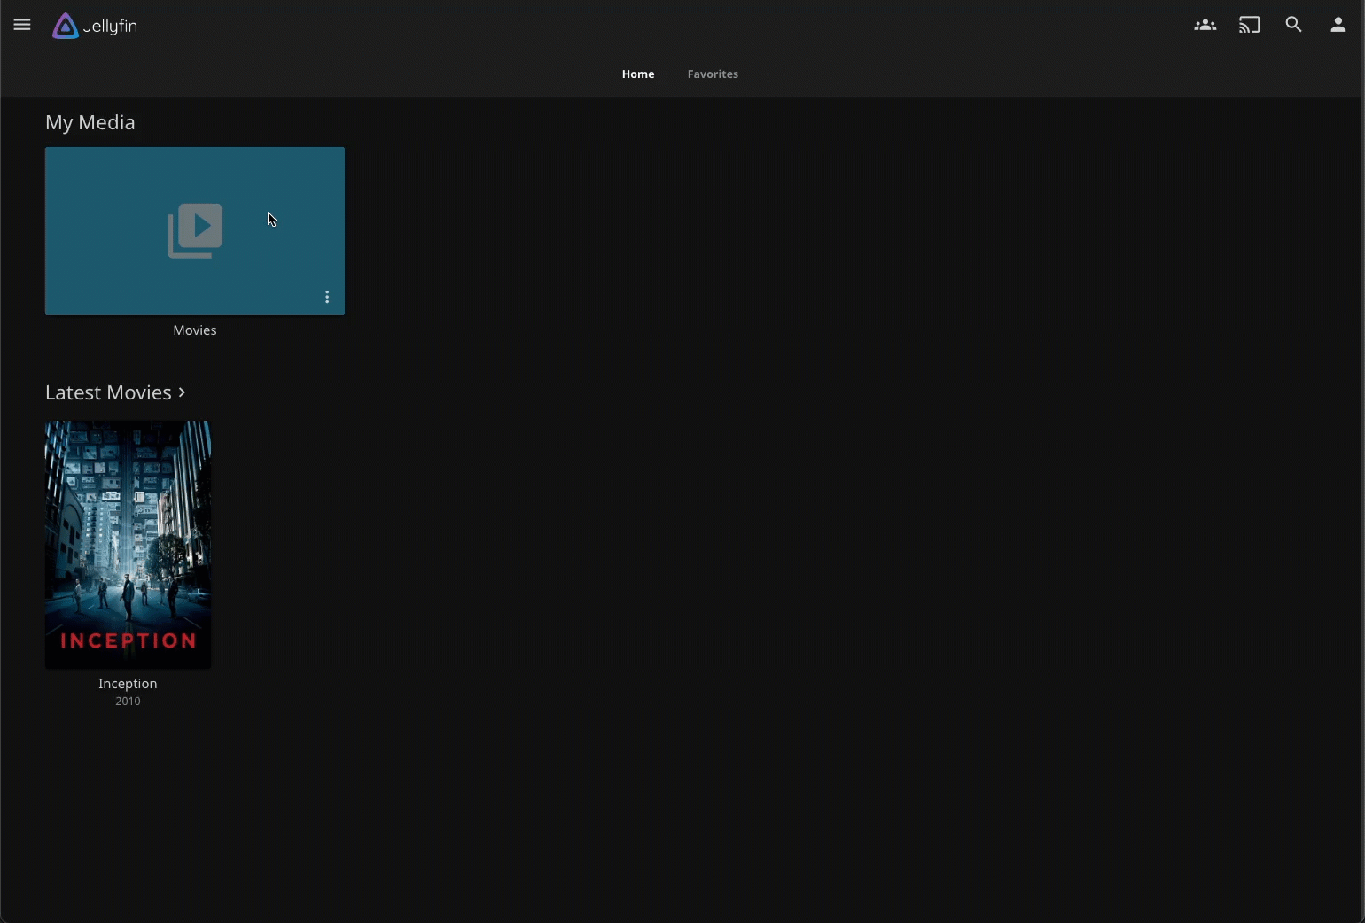Open the three-dot menu on the Movies card
Screen dimensions: 1365x923
[x=327, y=297]
